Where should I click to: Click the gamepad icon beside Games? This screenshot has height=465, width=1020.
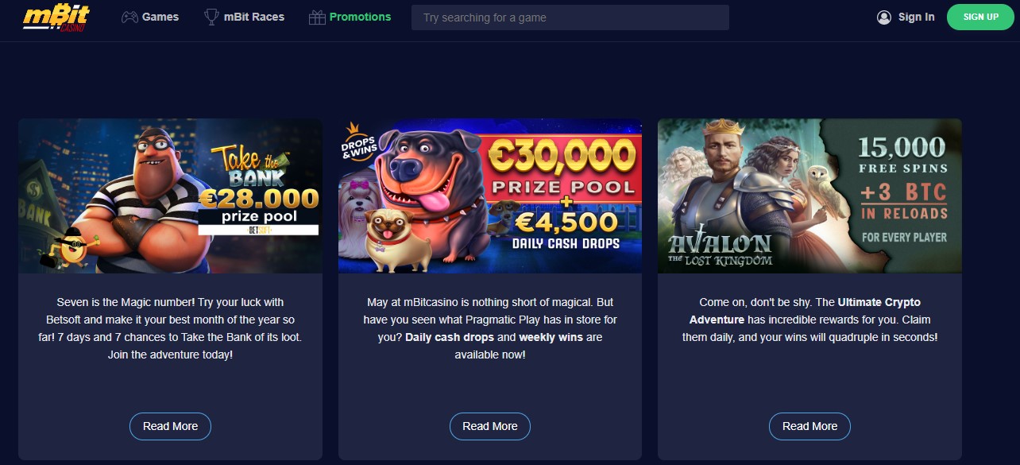pyautogui.click(x=129, y=17)
